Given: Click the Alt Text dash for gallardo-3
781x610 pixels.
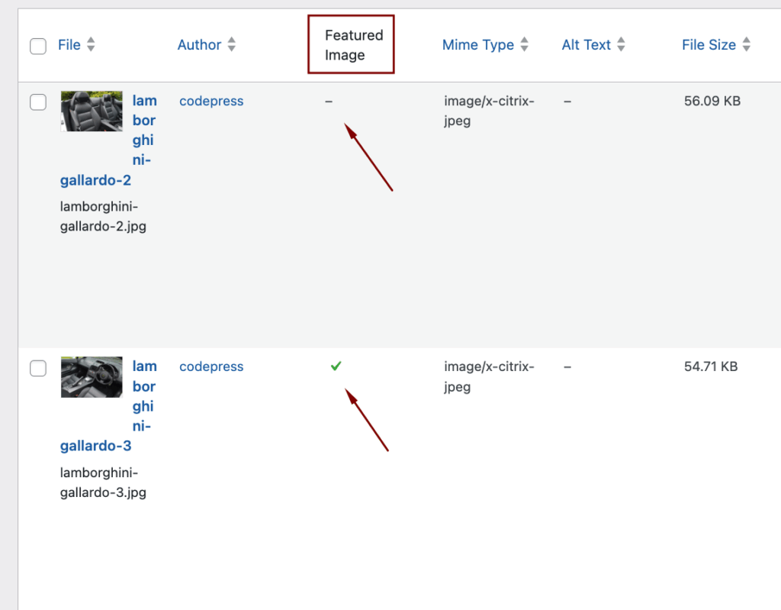Looking at the screenshot, I should (x=567, y=366).
